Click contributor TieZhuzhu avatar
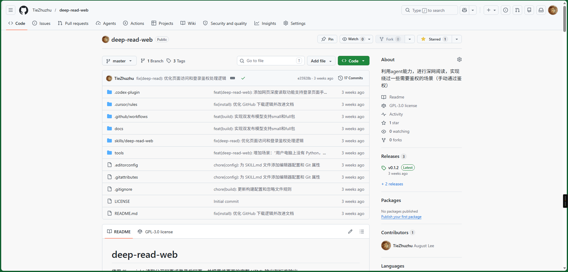568x272 pixels. click(386, 245)
